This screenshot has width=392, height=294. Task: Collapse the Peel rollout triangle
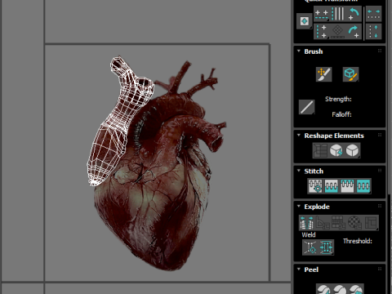click(299, 269)
